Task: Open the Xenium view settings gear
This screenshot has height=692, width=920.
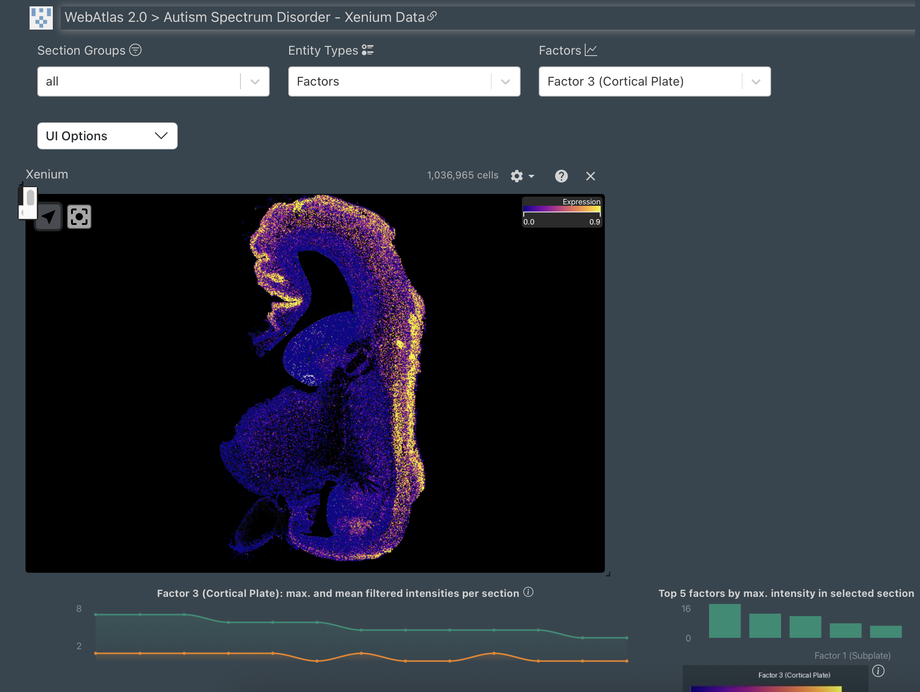Action: click(517, 176)
